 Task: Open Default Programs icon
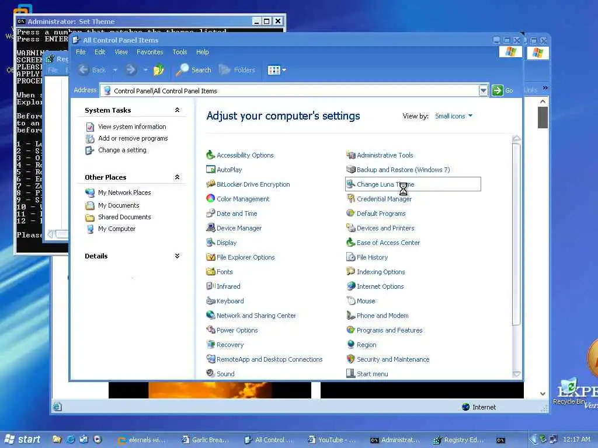click(x=351, y=213)
